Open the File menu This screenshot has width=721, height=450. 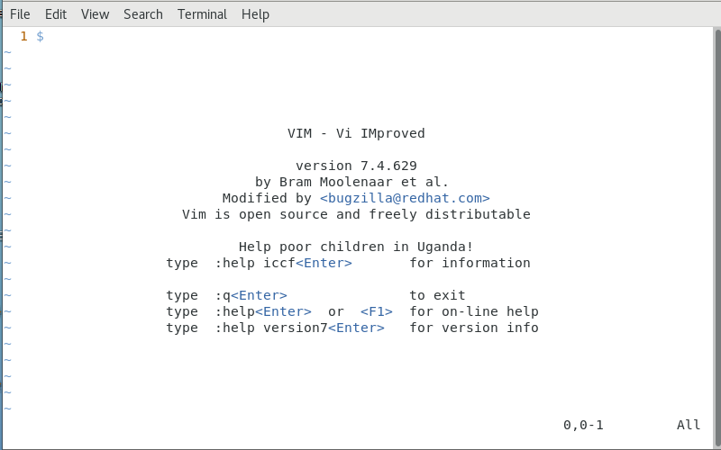[20, 14]
